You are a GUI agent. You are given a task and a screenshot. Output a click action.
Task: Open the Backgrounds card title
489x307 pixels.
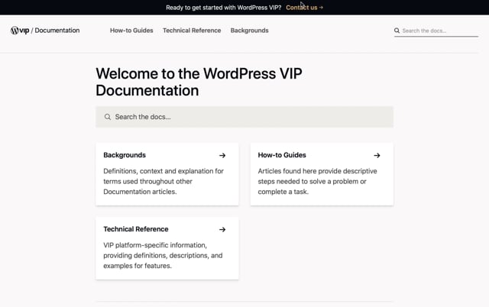click(125, 155)
